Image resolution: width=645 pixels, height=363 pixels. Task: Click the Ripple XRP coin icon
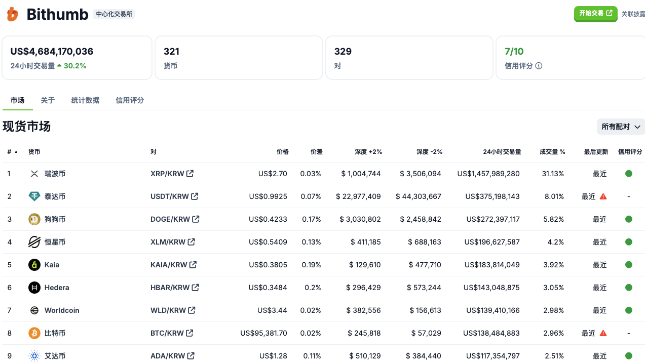pyautogui.click(x=34, y=173)
